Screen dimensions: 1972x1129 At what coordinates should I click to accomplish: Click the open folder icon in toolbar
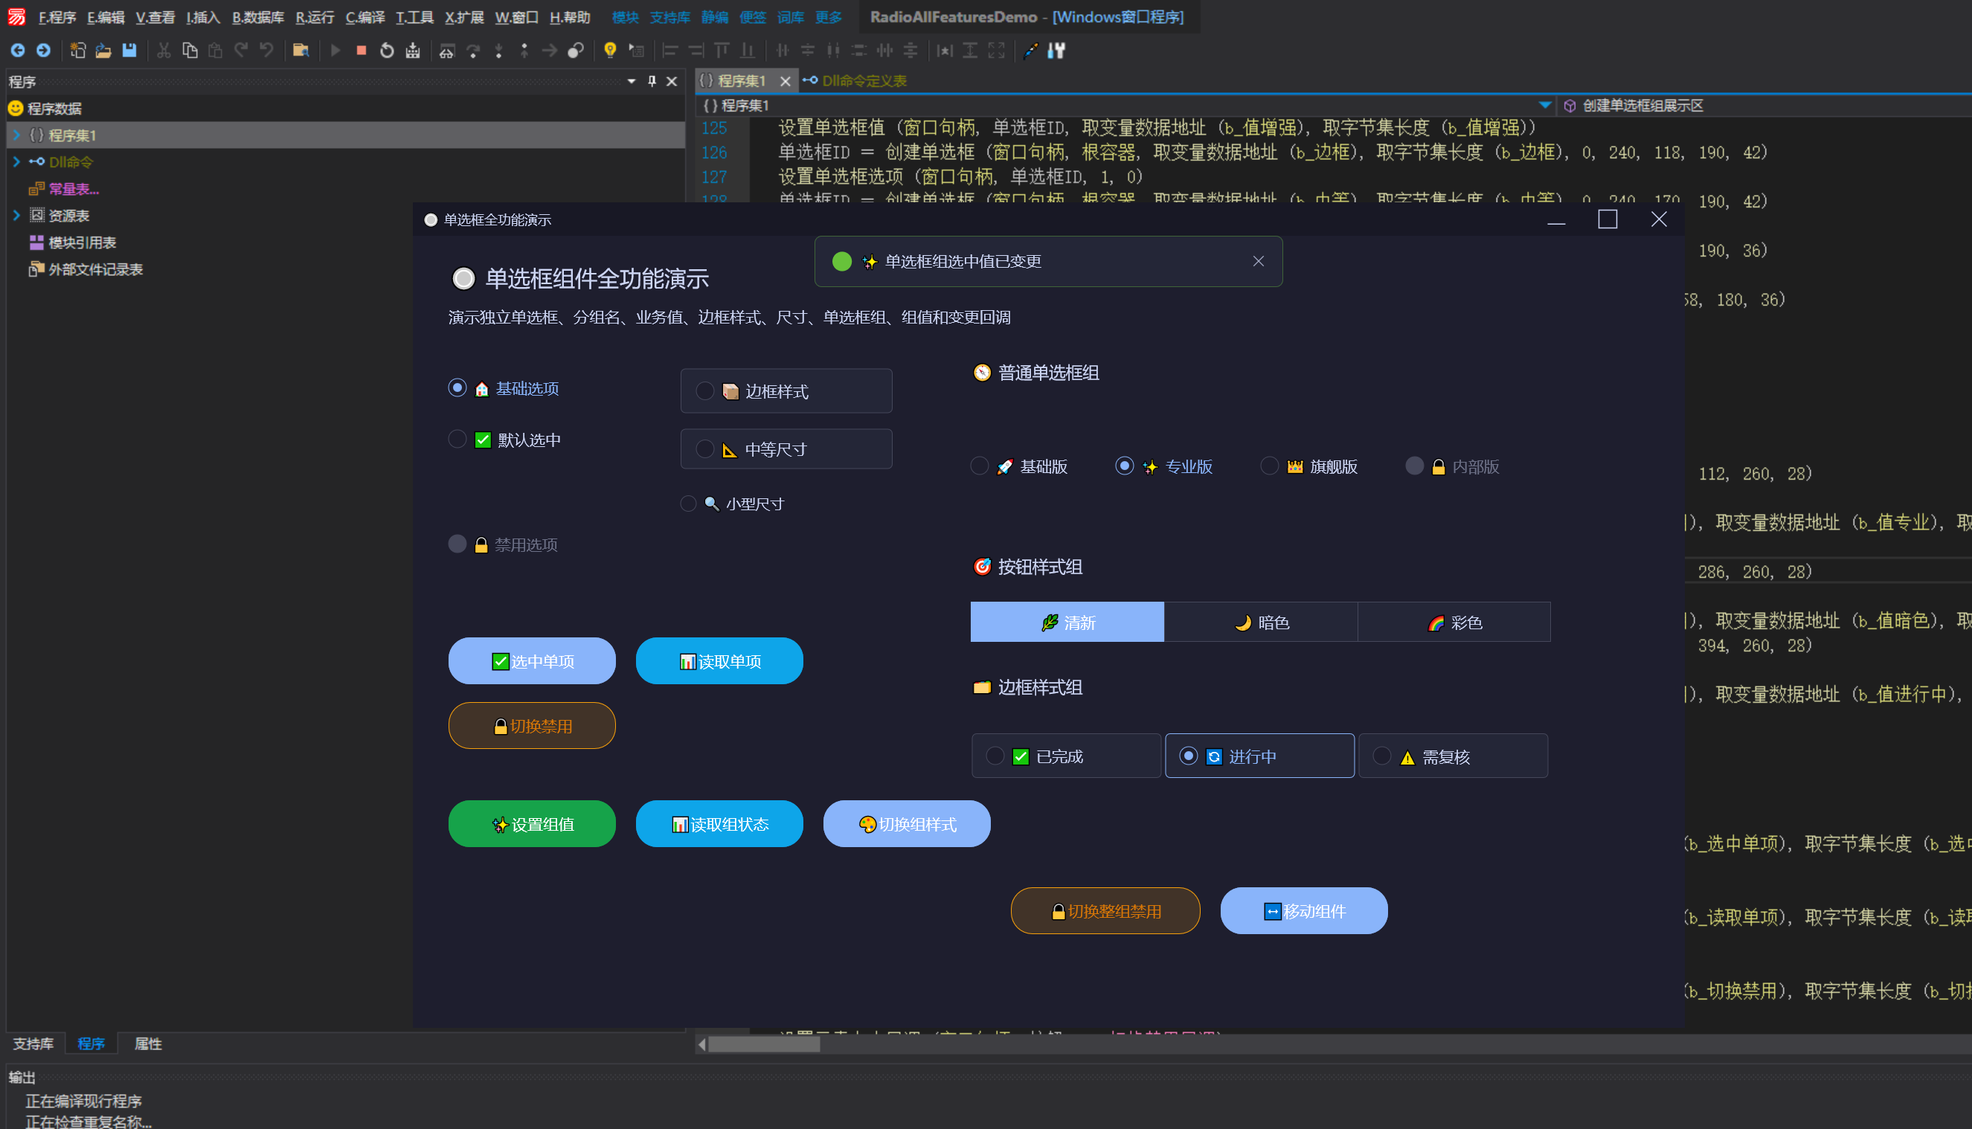coord(103,51)
